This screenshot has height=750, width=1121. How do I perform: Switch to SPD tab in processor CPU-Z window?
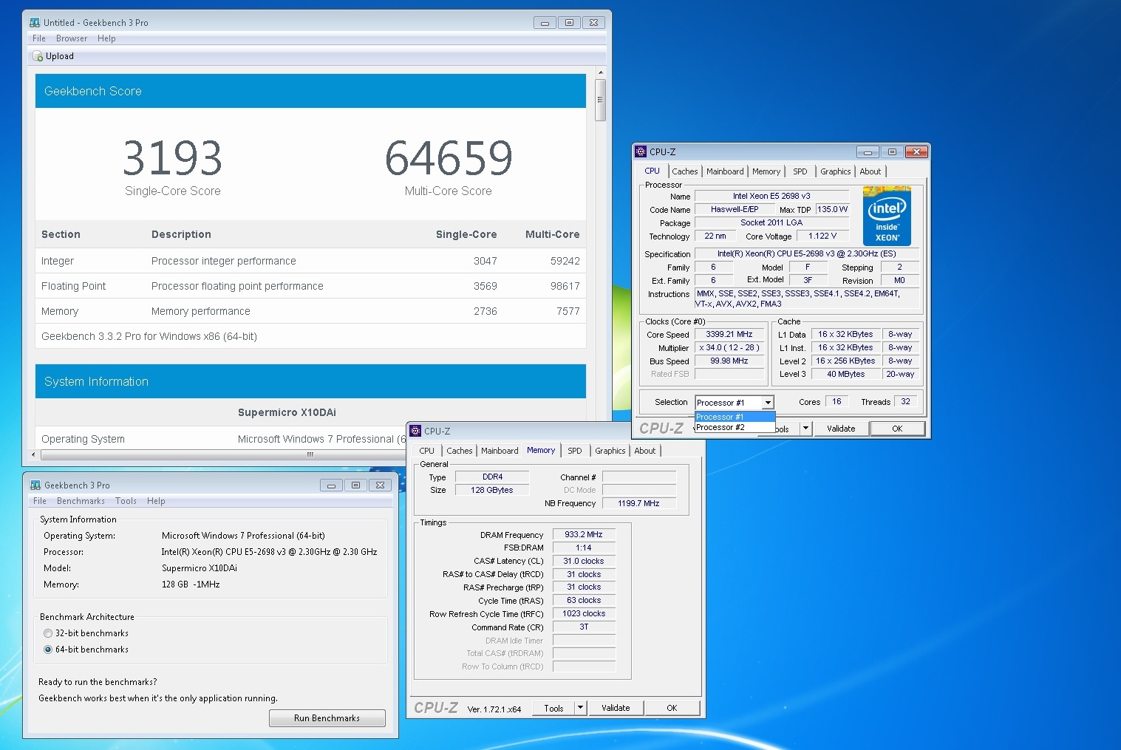click(x=800, y=171)
